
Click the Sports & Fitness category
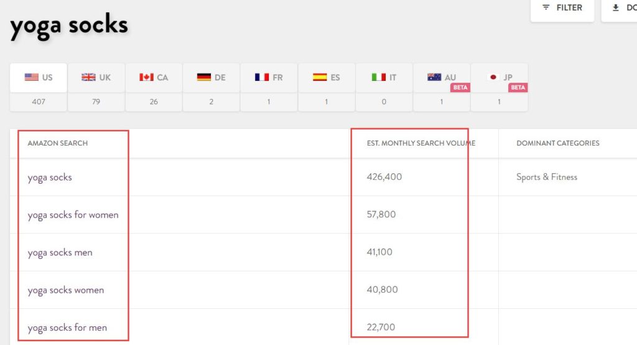tap(547, 177)
